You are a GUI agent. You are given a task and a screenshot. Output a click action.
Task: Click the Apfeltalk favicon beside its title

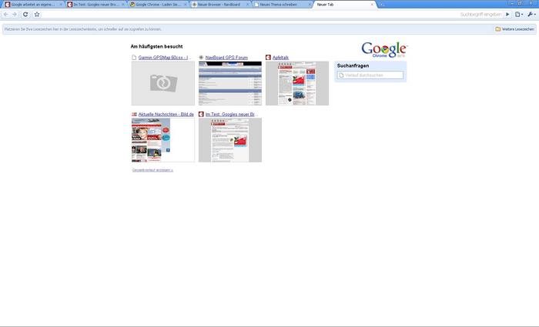pos(268,58)
